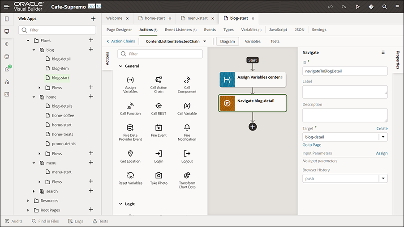Switch to the Event Listeners tab

tap(181, 29)
